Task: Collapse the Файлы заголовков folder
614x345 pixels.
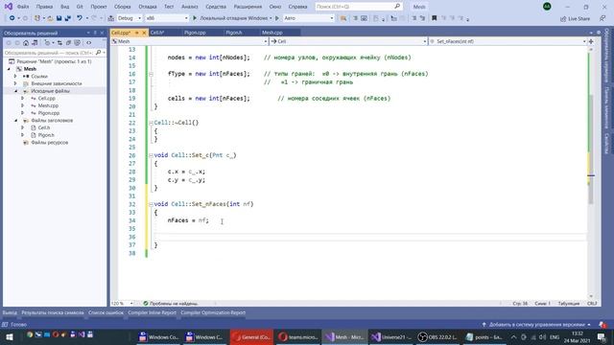Action: (16, 121)
